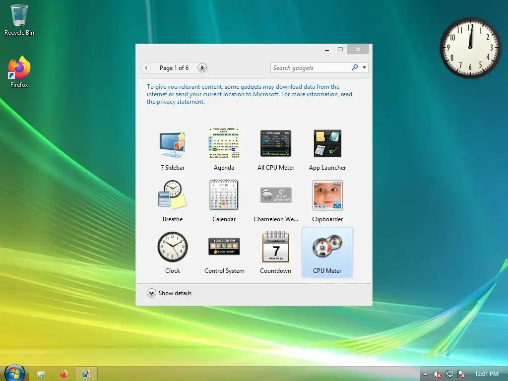The image size is (508, 381).
Task: Click the search magnifier icon
Action: point(355,67)
